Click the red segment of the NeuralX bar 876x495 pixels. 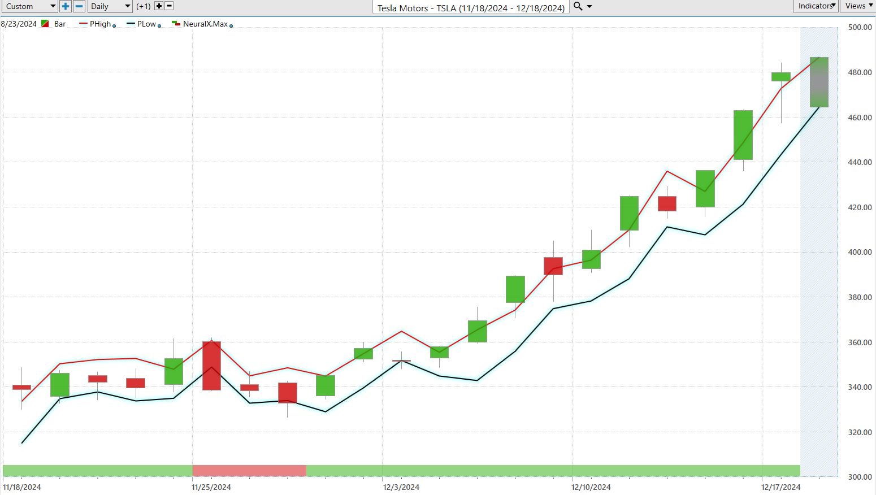click(x=249, y=471)
